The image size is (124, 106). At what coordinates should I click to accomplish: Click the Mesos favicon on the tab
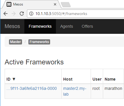[9, 4]
